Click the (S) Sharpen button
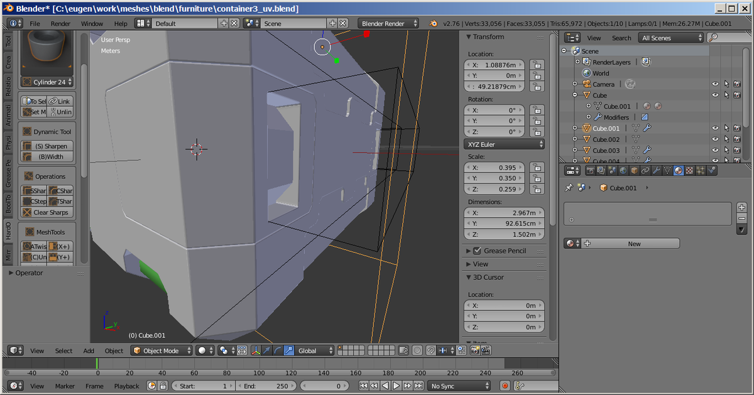Viewport: 754px width, 395px height. pyautogui.click(x=47, y=146)
